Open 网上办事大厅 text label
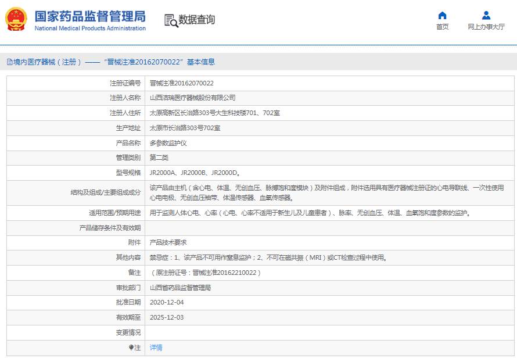Screen dimensions: 517x358 tap(486, 27)
